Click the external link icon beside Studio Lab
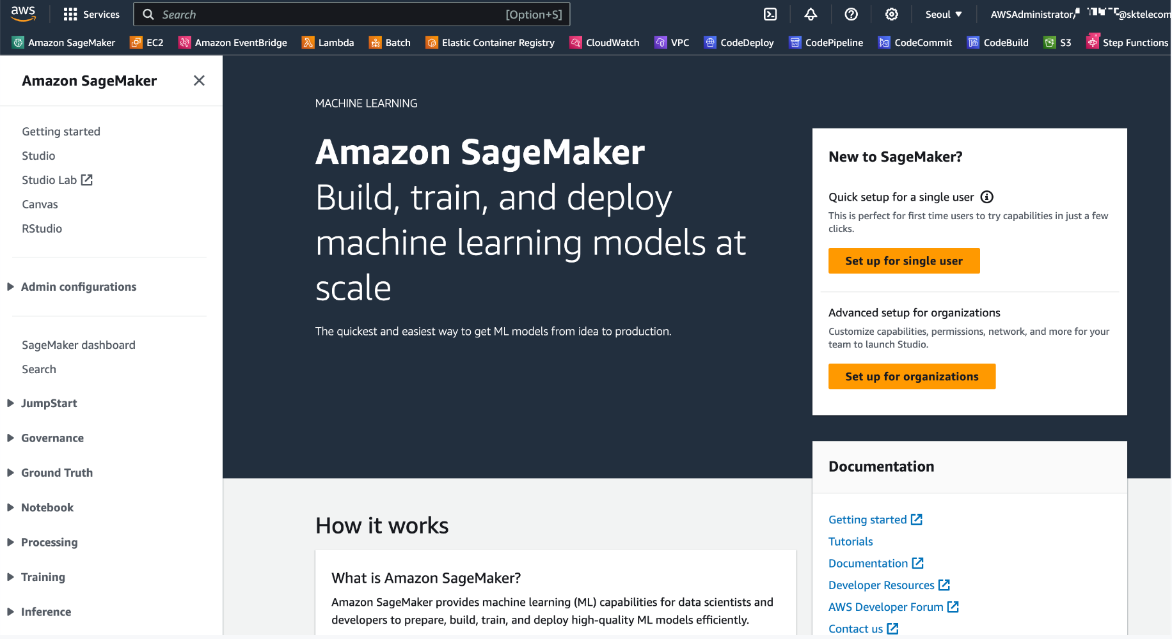Screen dimensions: 1172x639 (87, 180)
